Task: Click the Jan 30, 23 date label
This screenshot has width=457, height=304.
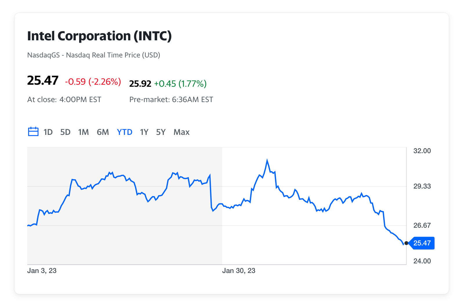Action: [x=239, y=271]
